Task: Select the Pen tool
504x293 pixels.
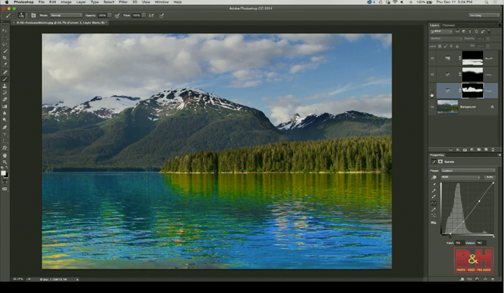Action: 5,128
